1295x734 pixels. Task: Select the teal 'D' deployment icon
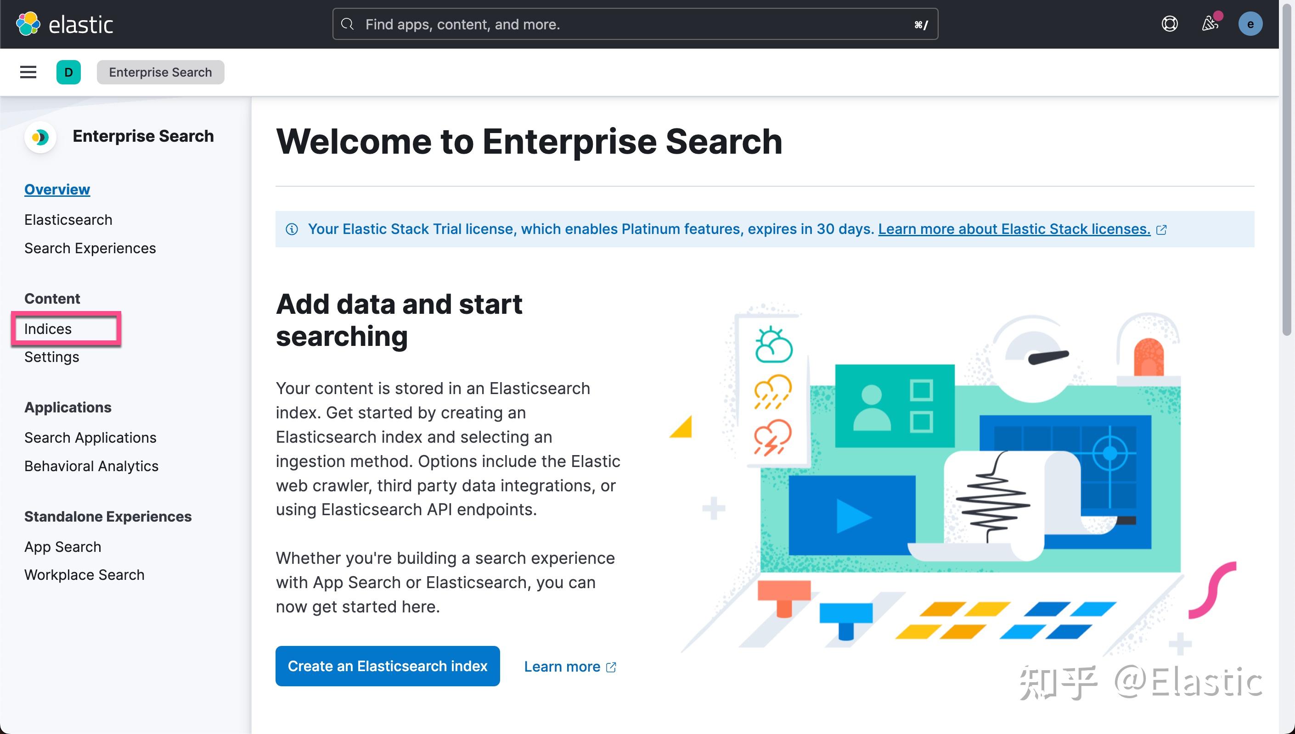68,72
